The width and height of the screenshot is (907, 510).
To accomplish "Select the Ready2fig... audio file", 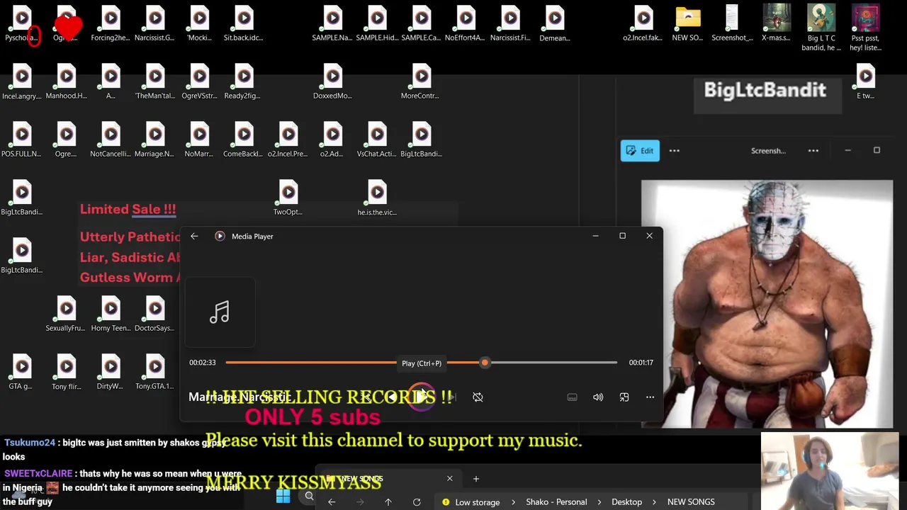I will (244, 81).
